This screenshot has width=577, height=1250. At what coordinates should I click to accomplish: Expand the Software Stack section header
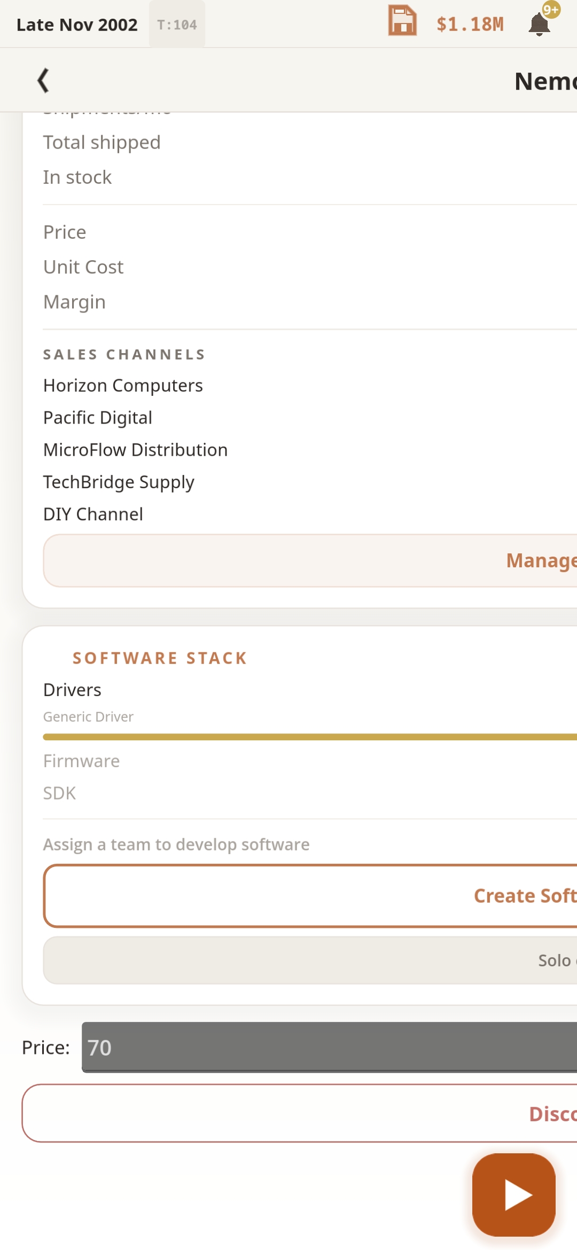[x=160, y=658]
